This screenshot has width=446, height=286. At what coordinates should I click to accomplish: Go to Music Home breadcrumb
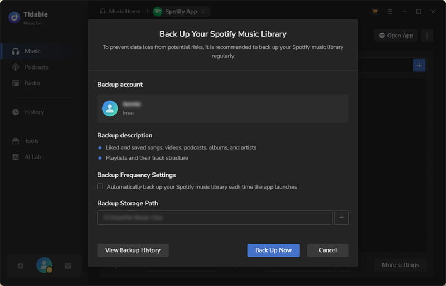coord(120,11)
